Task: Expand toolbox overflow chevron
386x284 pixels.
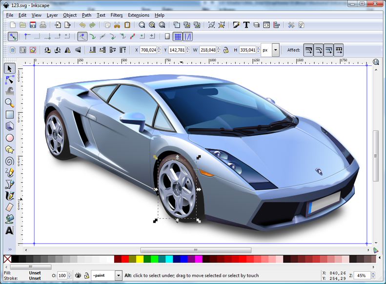Action: coord(10,249)
